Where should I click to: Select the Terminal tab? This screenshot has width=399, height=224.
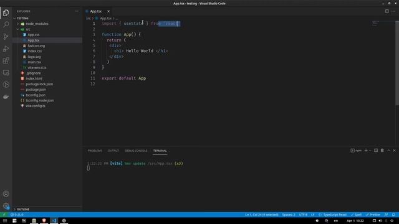tap(160, 151)
